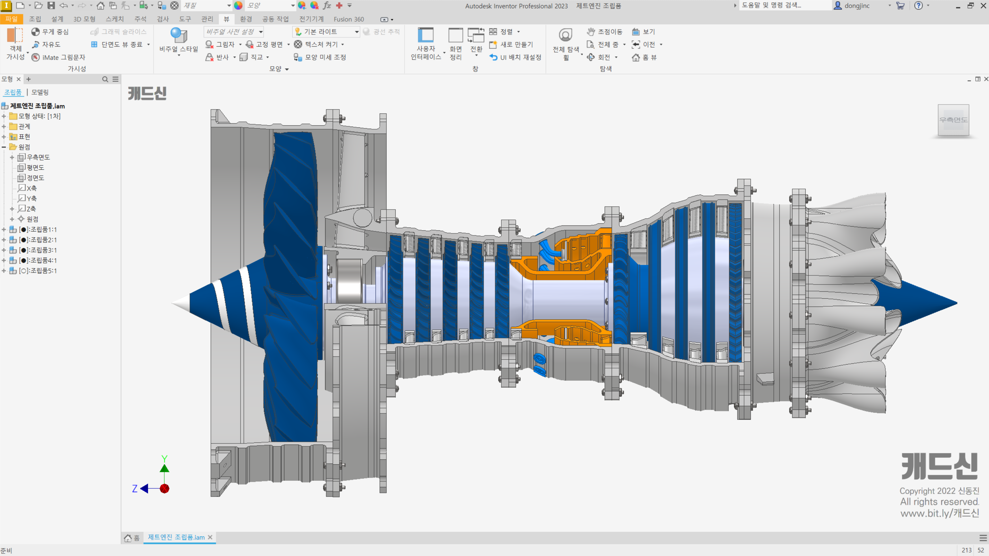The height and width of the screenshot is (556, 989).
Task: Click the 우측면도 ViewCube face
Action: [953, 120]
